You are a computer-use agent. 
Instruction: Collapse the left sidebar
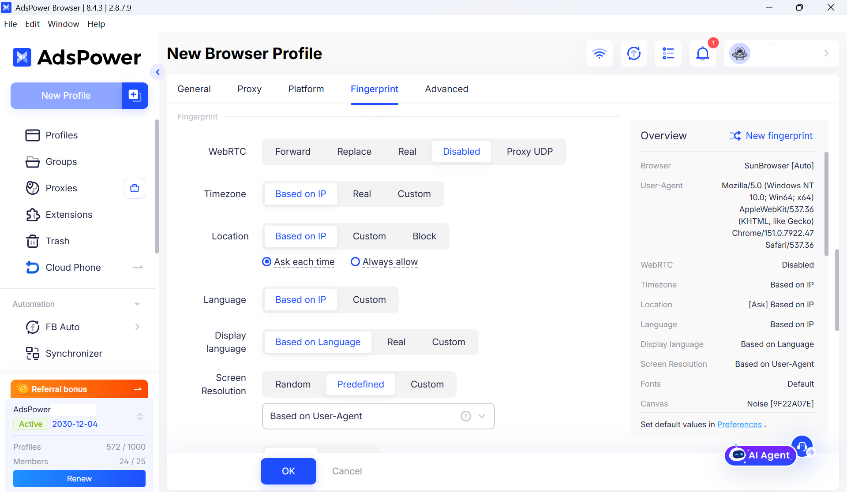157,72
